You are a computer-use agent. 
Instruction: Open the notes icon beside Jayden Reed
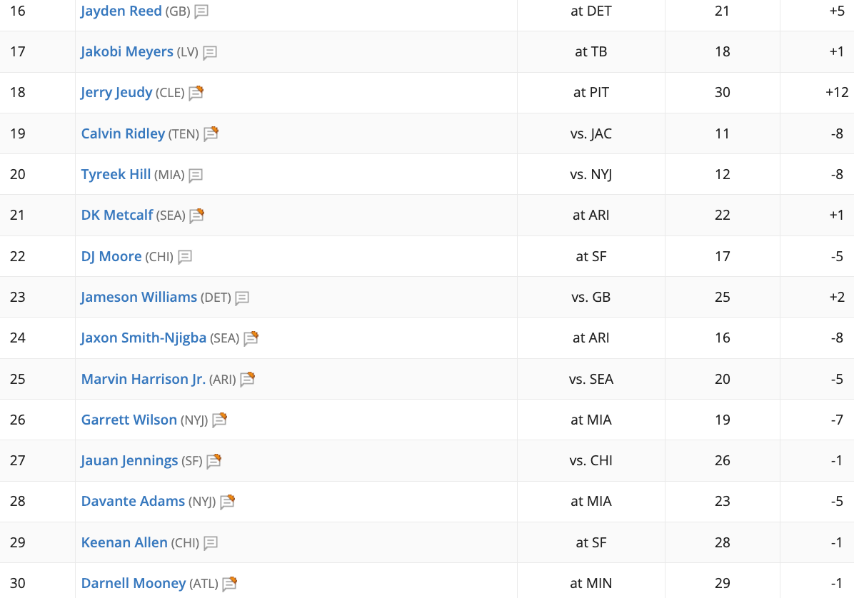(x=201, y=11)
